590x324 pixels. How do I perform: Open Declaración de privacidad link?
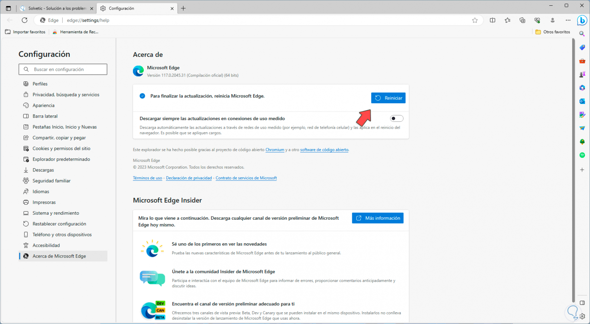[x=189, y=178]
